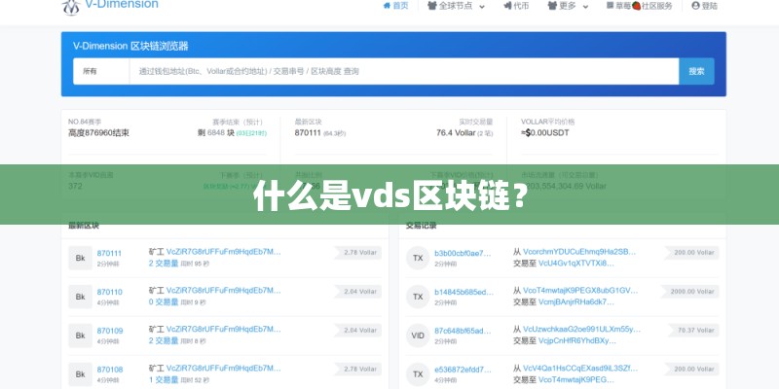Expand the 更多 dropdown menu
This screenshot has height=389, width=779.
click(568, 6)
